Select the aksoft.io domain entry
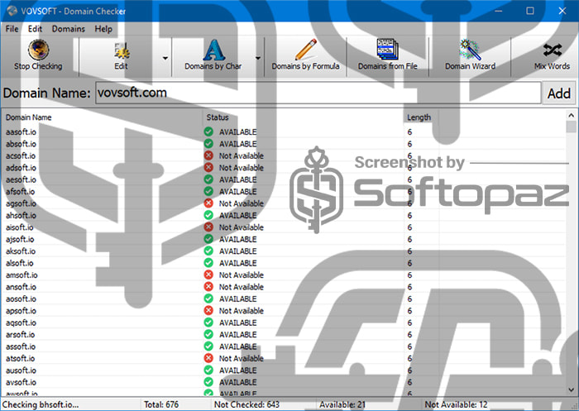579x411 pixels. point(21,251)
